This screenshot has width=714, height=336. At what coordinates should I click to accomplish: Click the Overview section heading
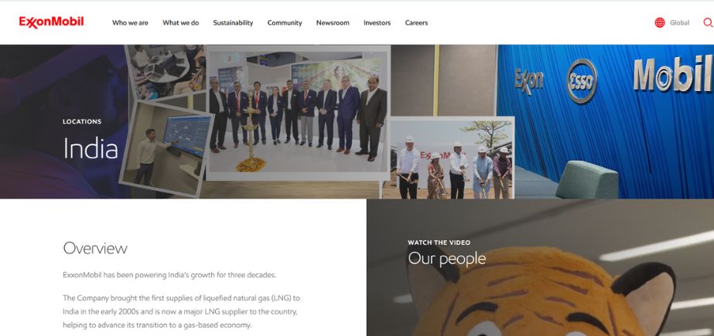(95, 248)
